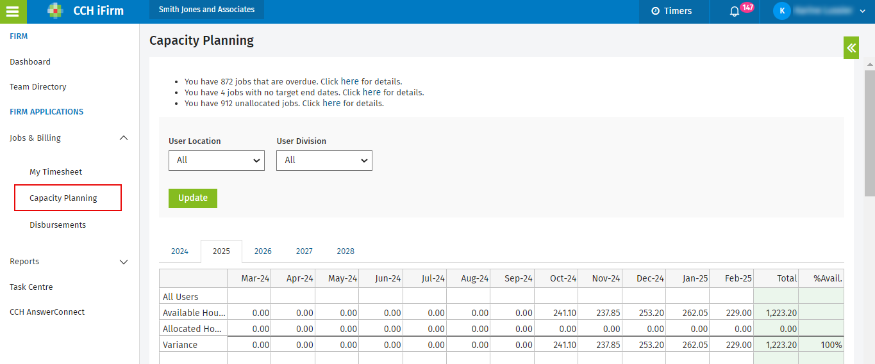Click the CCH iFirm logo icon
The width and height of the screenshot is (875, 364).
point(56,11)
